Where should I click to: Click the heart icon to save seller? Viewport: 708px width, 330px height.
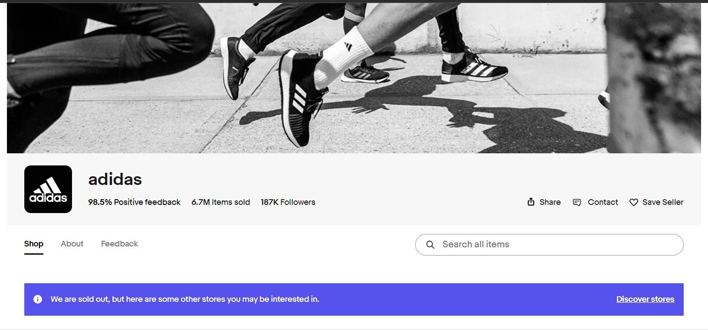[633, 203]
